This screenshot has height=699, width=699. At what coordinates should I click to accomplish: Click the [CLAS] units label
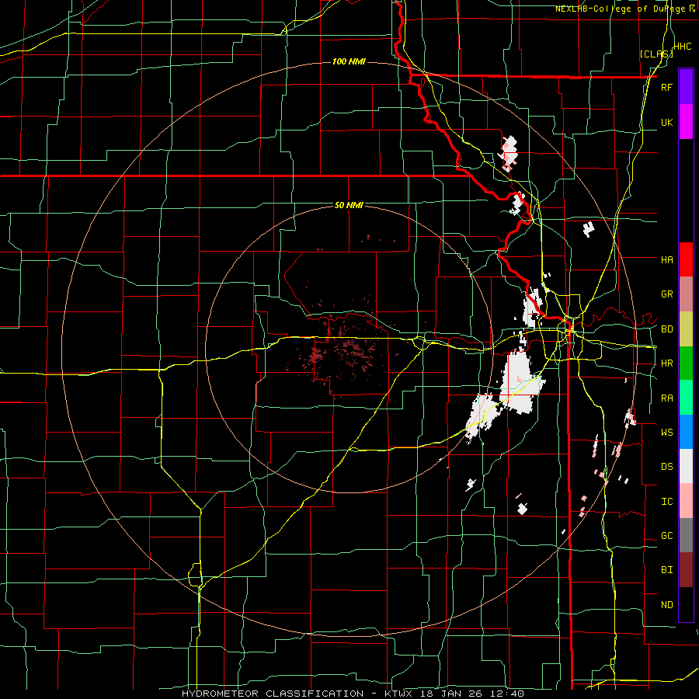tap(656, 54)
